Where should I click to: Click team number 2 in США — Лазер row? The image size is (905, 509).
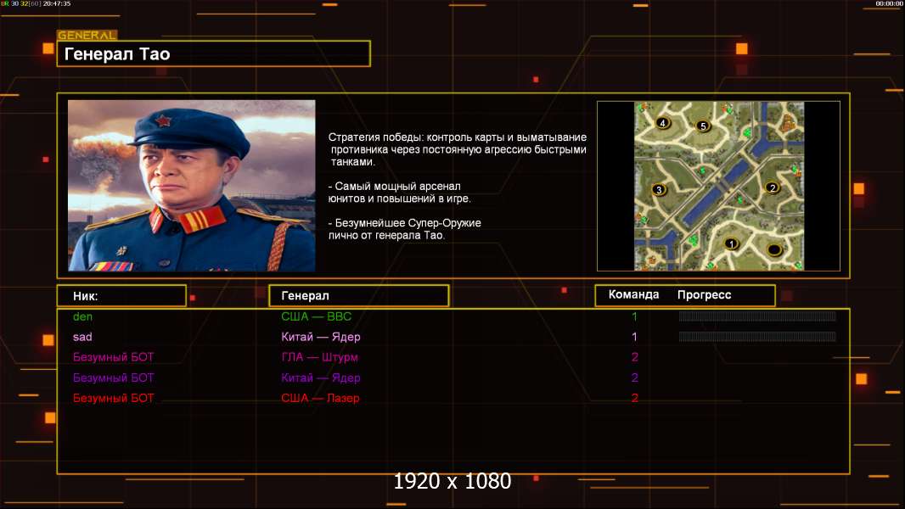[x=634, y=398]
